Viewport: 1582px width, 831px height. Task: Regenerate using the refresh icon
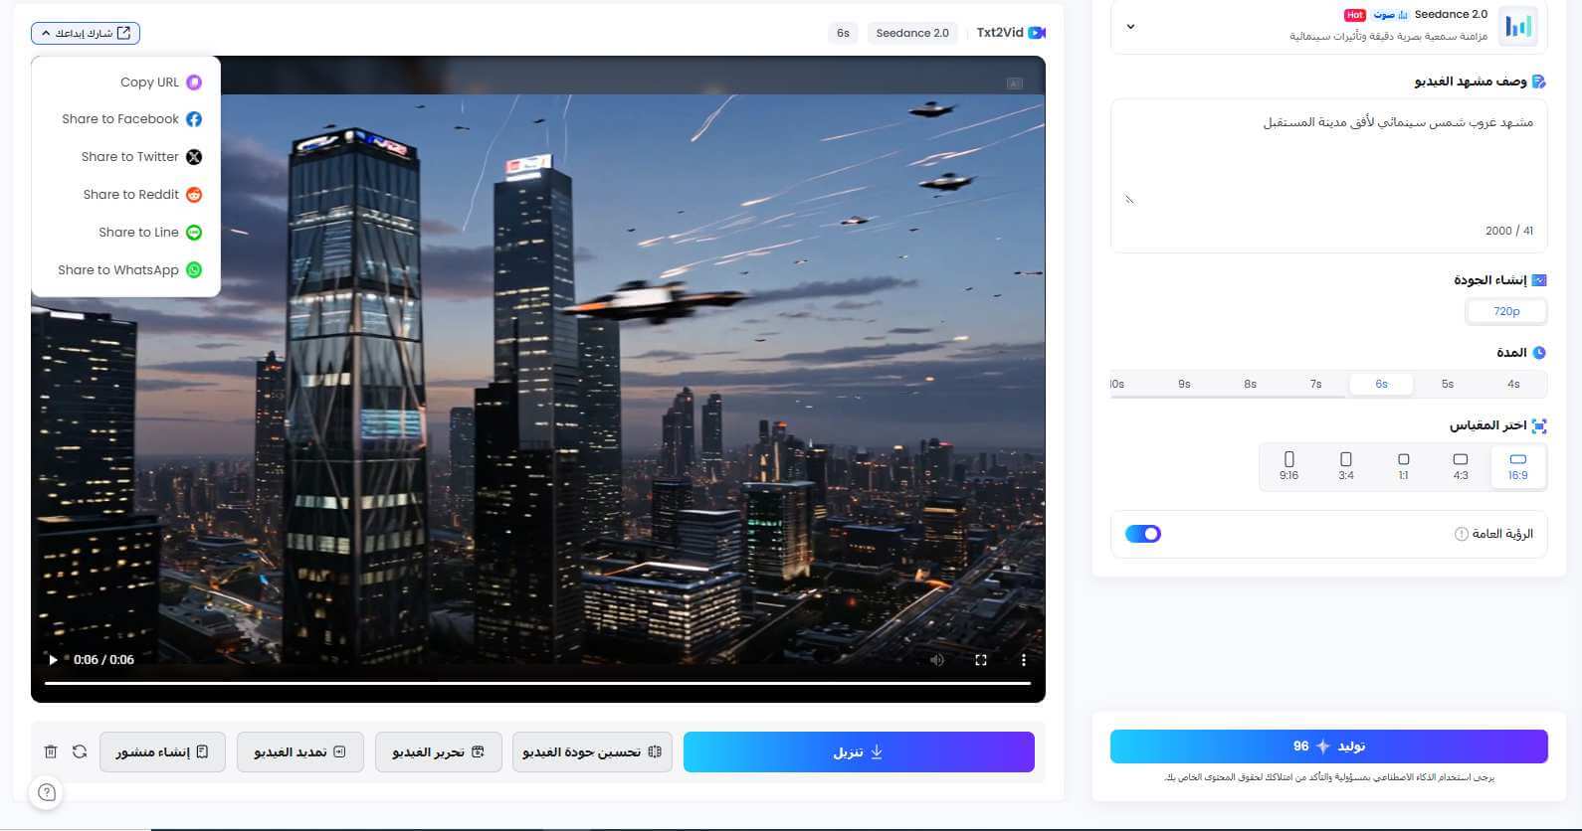80,752
